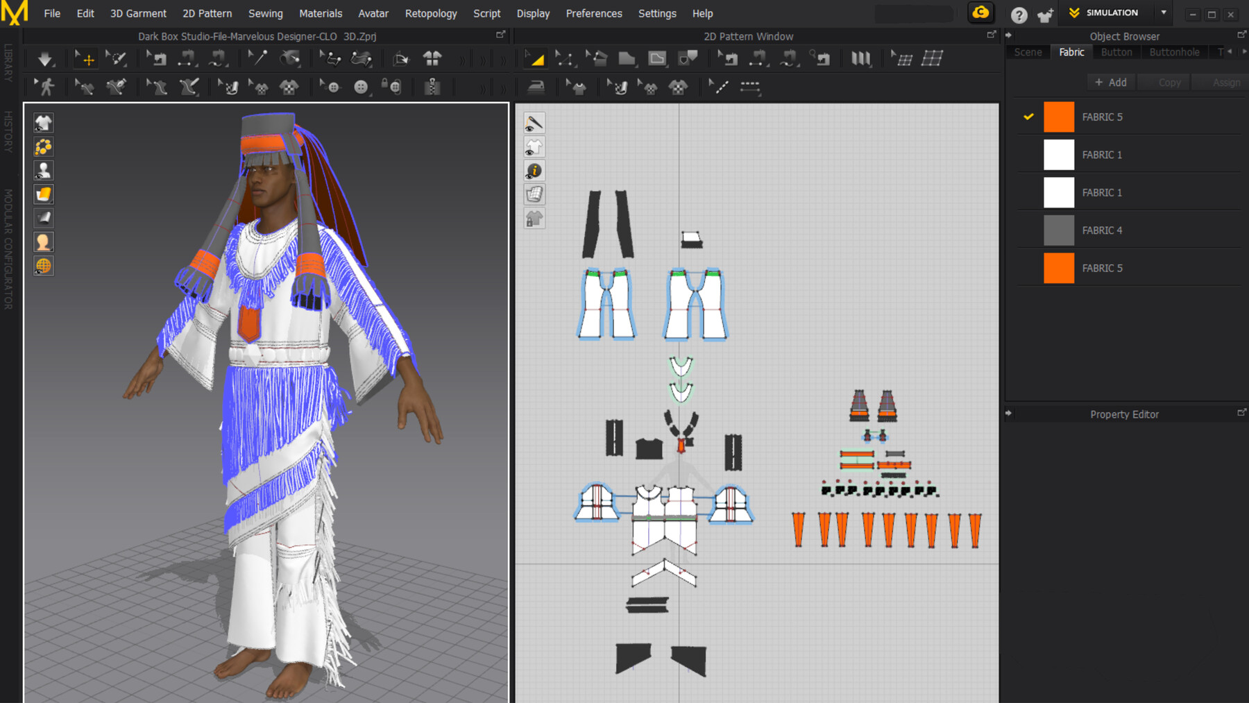
Task: Click the gray swatch of FABRIC 4
Action: (x=1059, y=230)
